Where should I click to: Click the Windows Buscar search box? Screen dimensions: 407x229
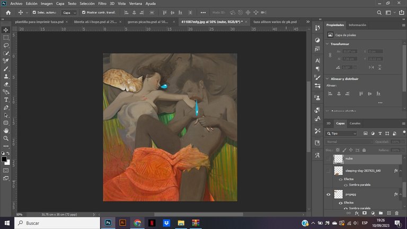57,223
